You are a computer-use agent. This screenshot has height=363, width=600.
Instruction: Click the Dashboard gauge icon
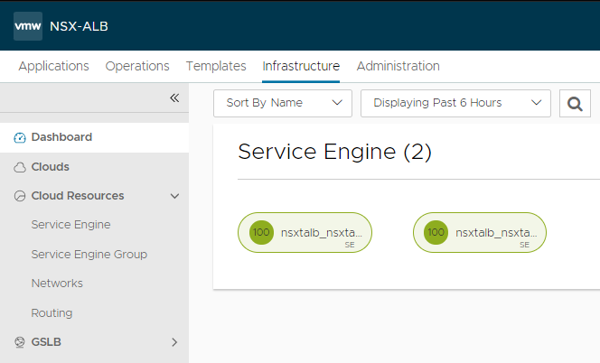20,138
